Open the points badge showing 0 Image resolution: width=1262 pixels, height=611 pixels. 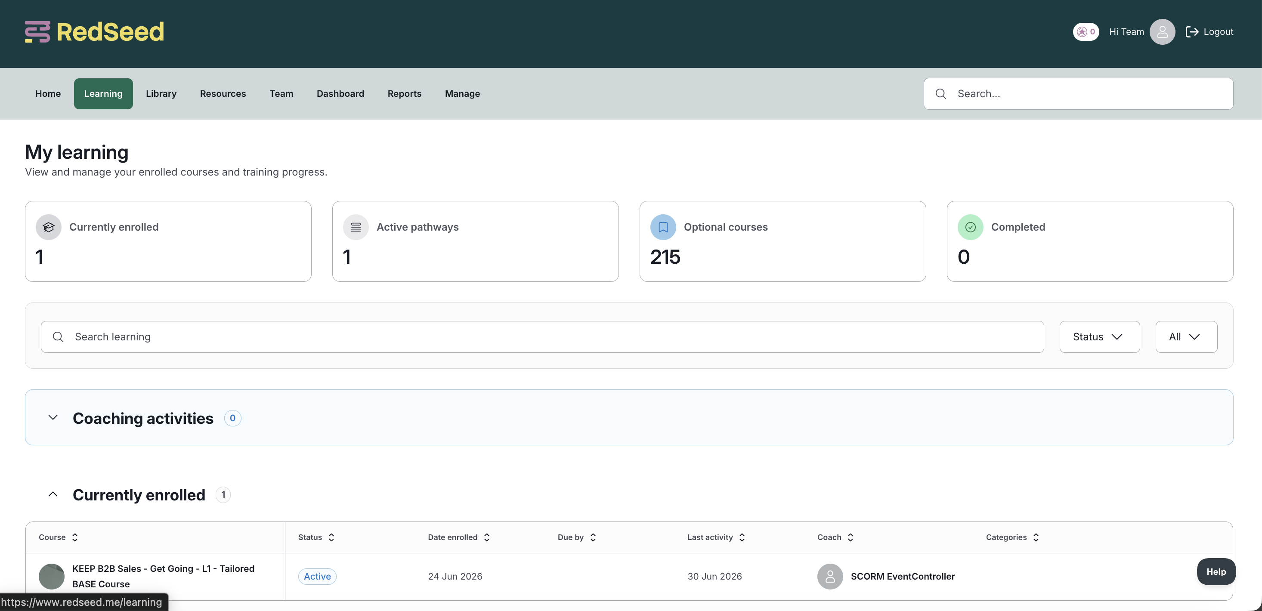pos(1086,32)
